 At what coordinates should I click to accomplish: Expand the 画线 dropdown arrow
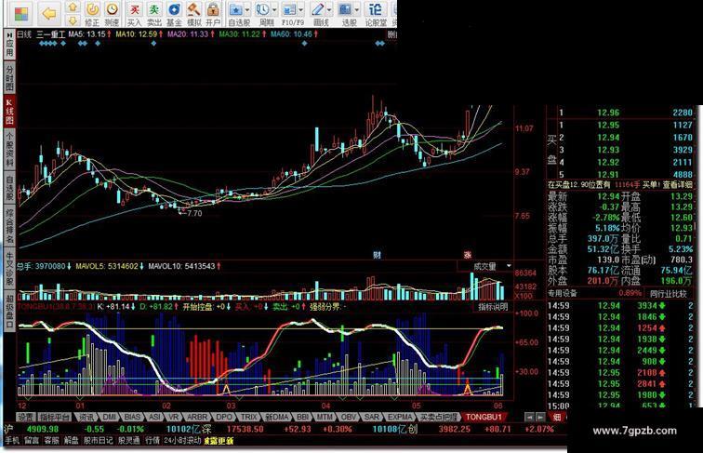point(329,10)
